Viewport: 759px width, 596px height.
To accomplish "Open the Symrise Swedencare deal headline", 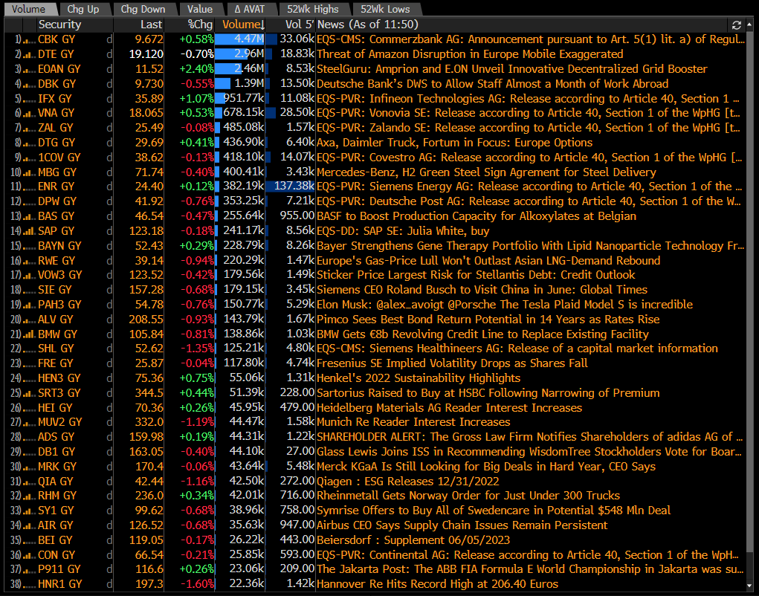I will pos(494,511).
